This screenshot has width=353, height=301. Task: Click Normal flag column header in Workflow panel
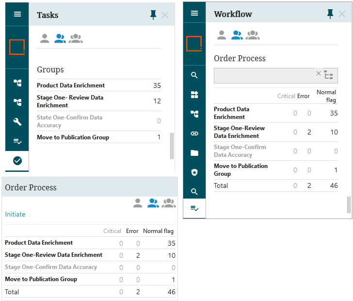326,96
